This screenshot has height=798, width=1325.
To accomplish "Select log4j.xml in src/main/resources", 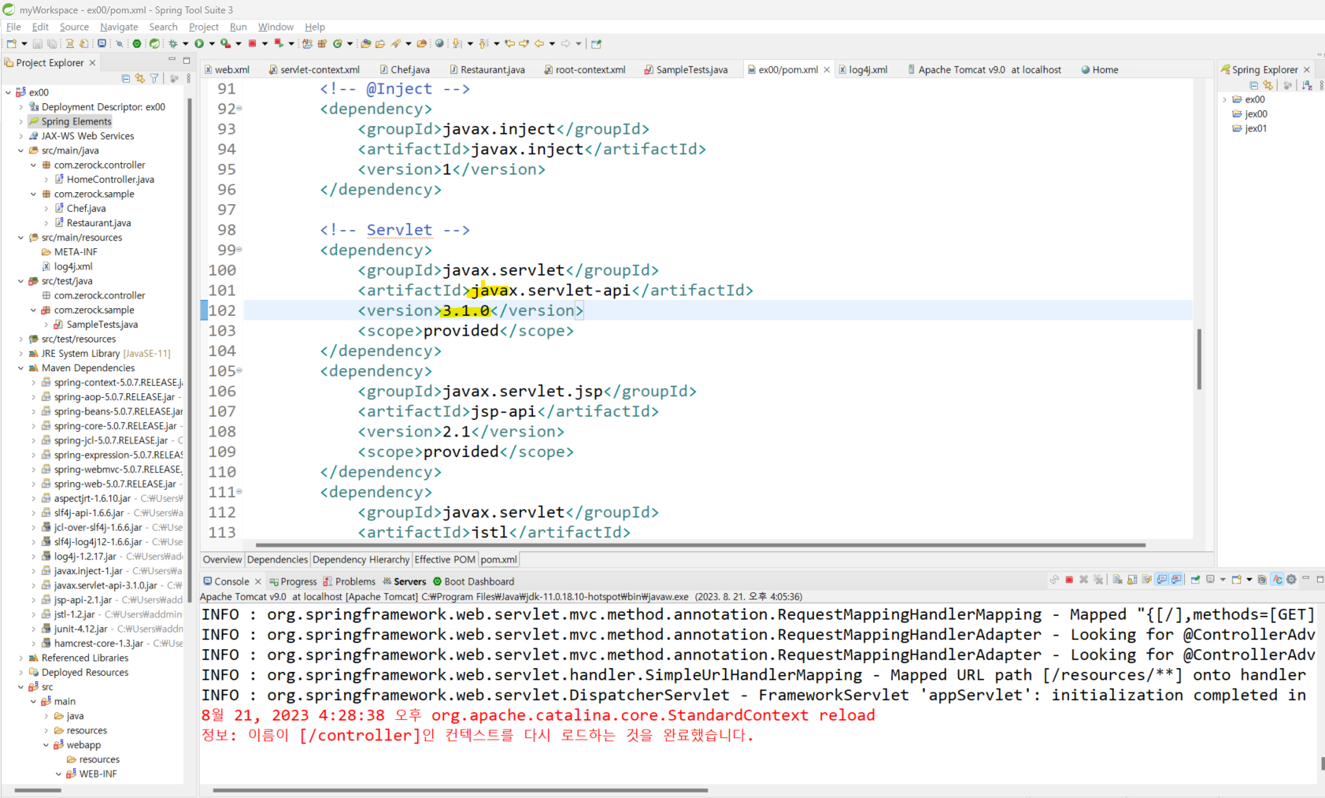I will [67, 266].
